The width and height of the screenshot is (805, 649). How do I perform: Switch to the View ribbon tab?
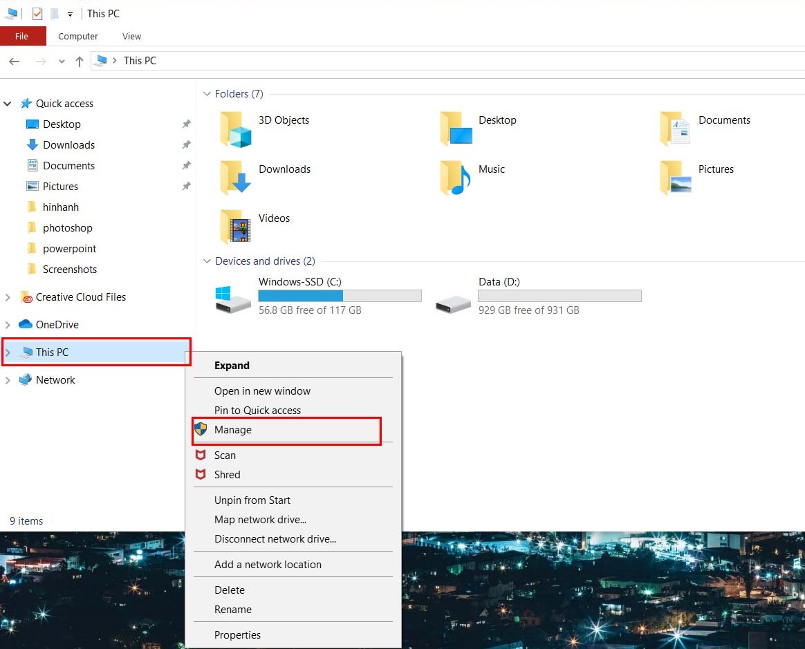[x=131, y=36]
